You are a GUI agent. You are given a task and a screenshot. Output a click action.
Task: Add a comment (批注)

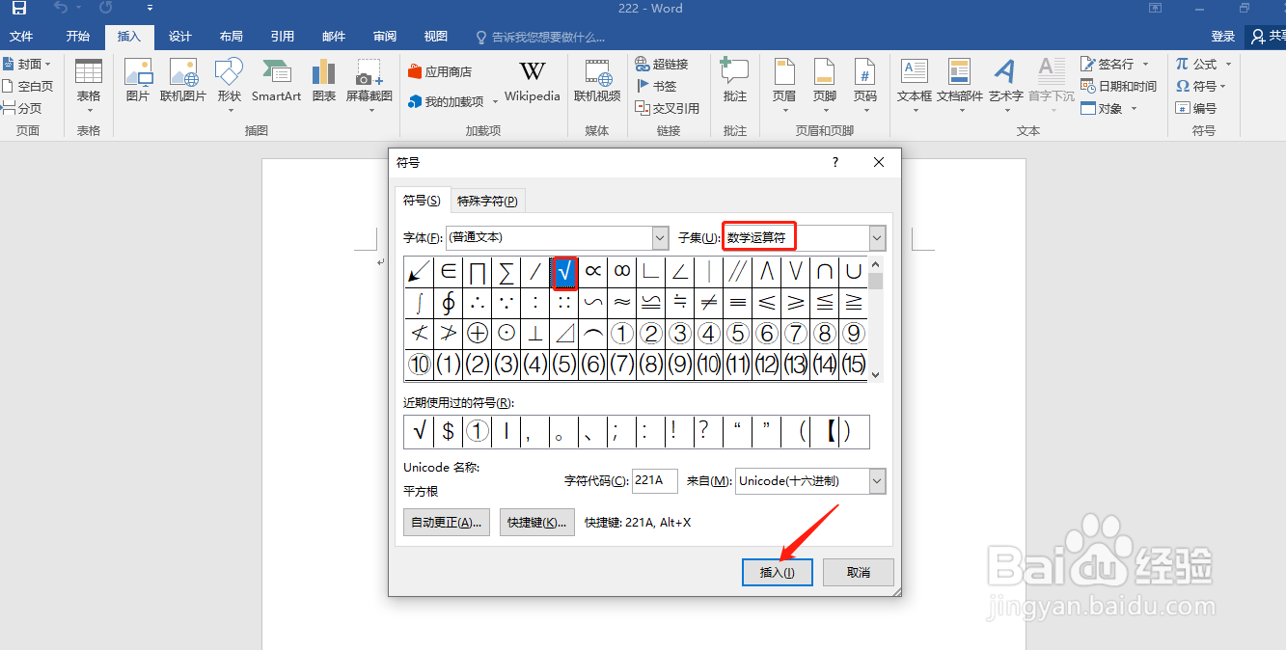pos(735,82)
